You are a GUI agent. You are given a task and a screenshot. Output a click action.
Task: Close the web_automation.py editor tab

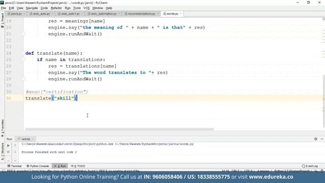tap(119, 14)
